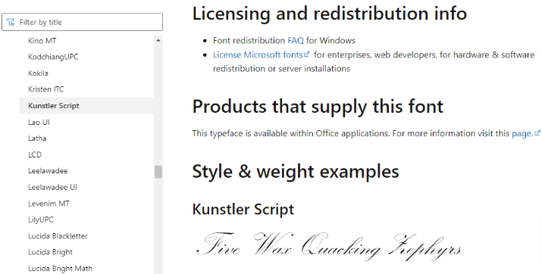Image resolution: width=542 pixels, height=274 pixels.
Task: Select Leelawadee in the sidebar
Action: pyautogui.click(x=48, y=171)
